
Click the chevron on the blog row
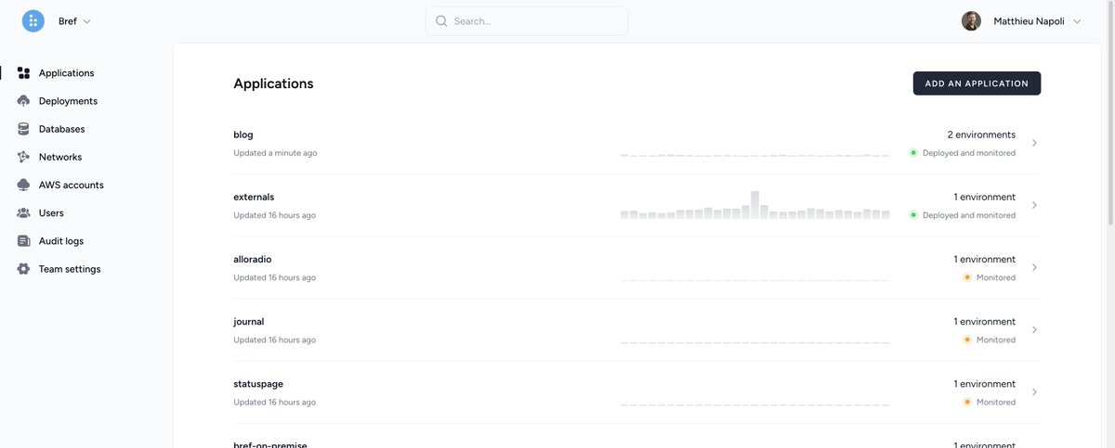click(x=1035, y=143)
